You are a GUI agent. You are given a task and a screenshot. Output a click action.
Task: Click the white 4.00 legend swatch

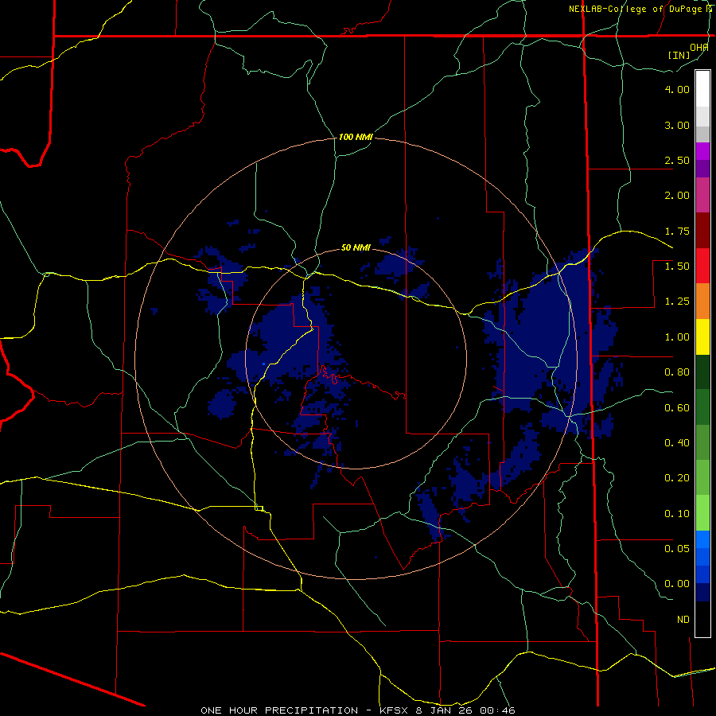click(702, 89)
